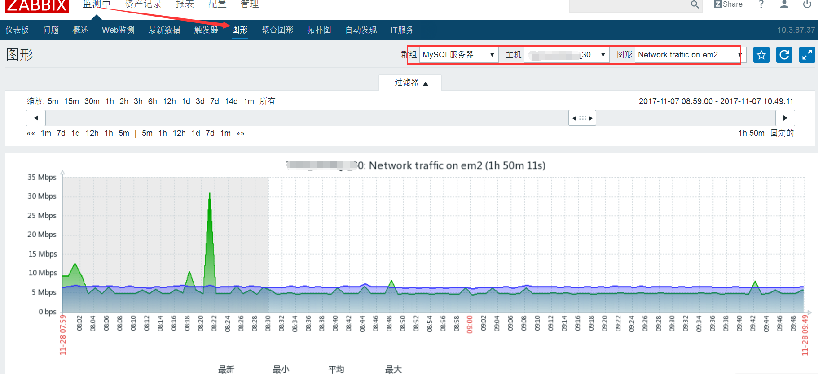Viewport: 818px width, 374px height.
Task: Set zoom to 所有
Action: pyautogui.click(x=268, y=101)
